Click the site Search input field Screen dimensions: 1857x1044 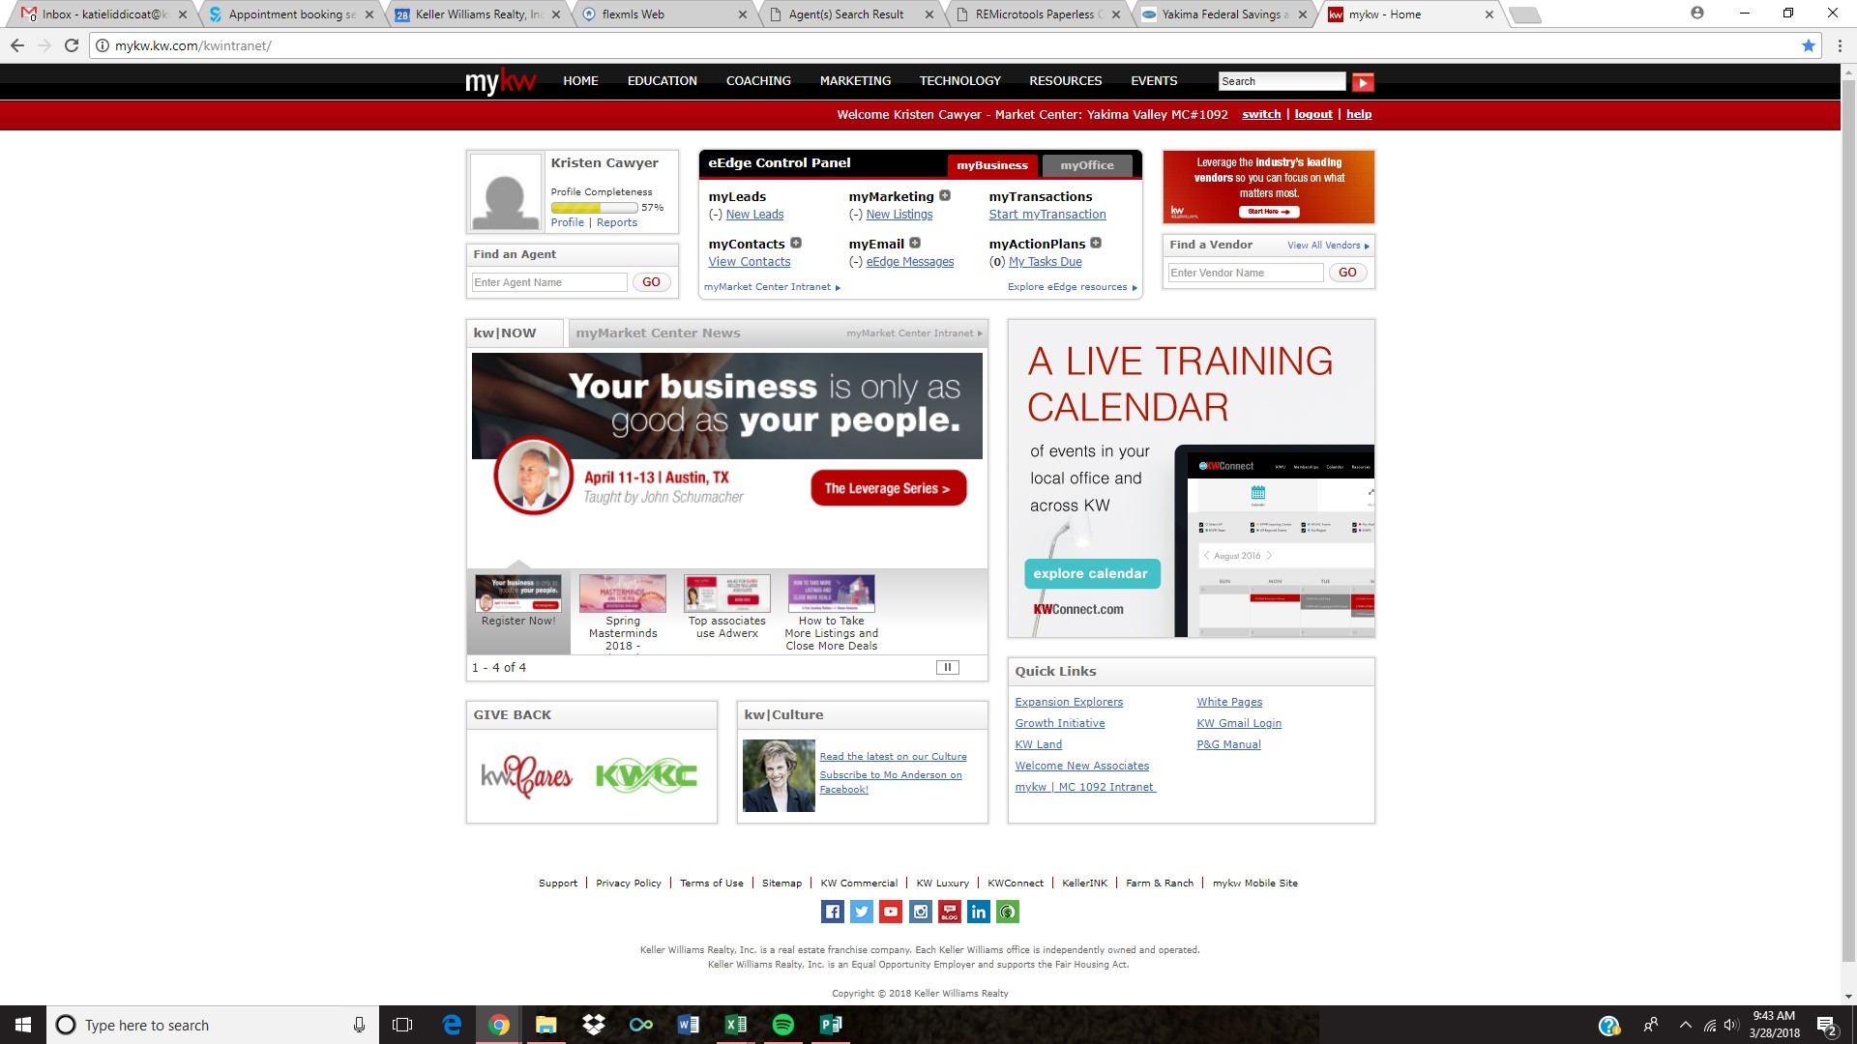click(1282, 81)
